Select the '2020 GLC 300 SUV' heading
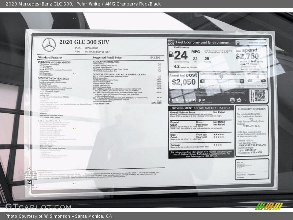The height and width of the screenshot is (220, 293). point(84,42)
